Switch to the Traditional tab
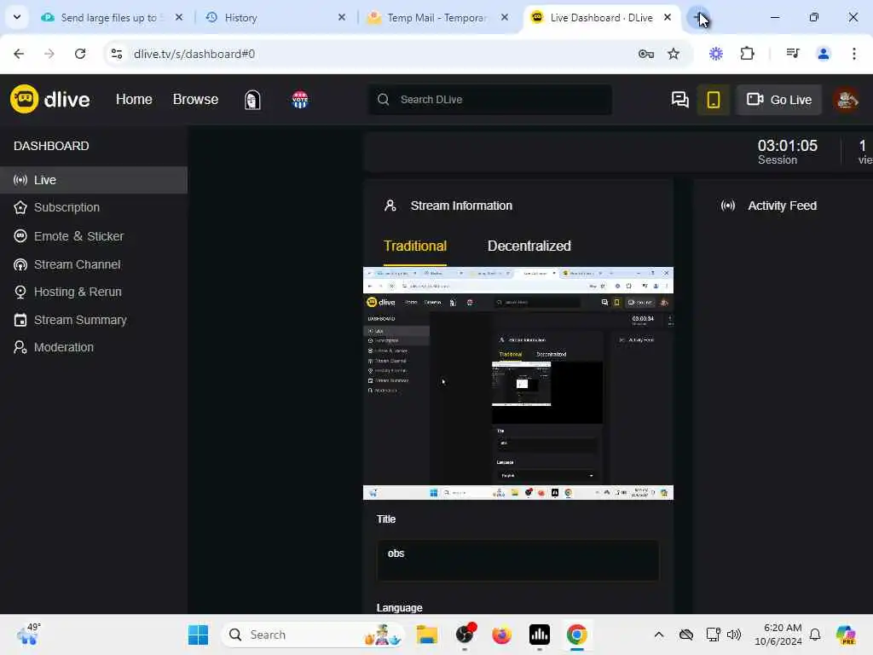The image size is (873, 655). coord(415,246)
